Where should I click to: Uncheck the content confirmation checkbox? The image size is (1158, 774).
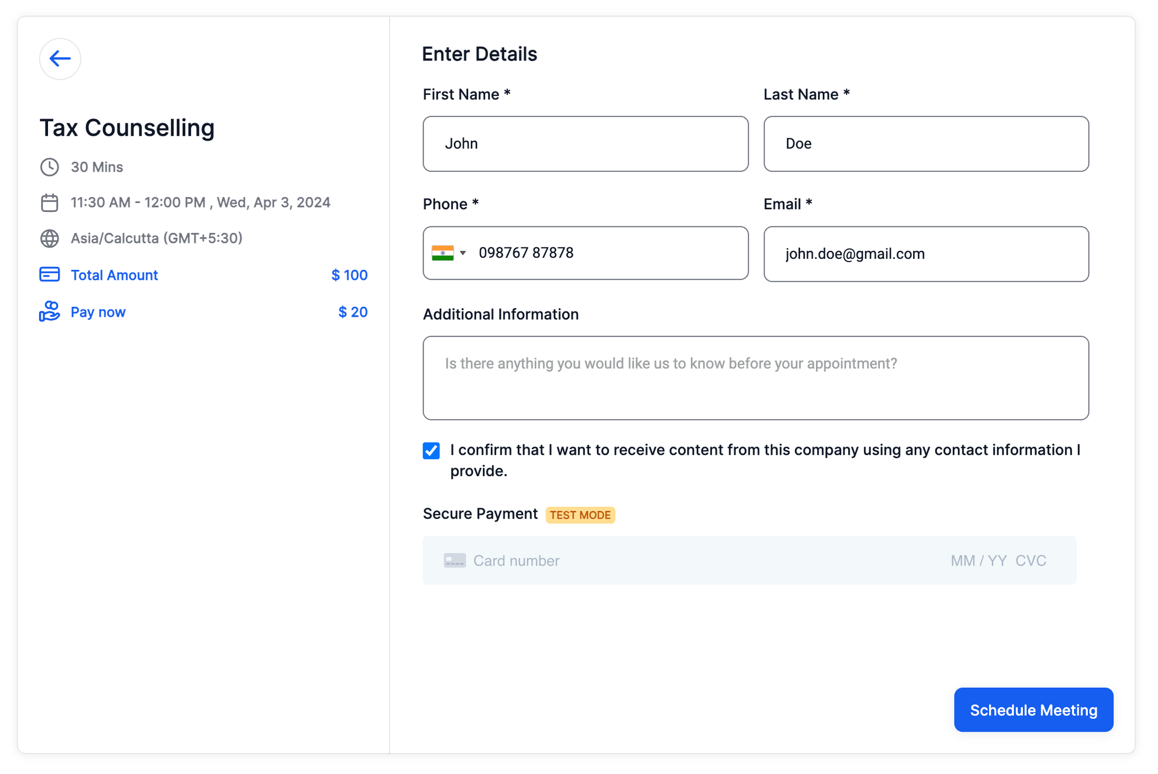pos(431,450)
